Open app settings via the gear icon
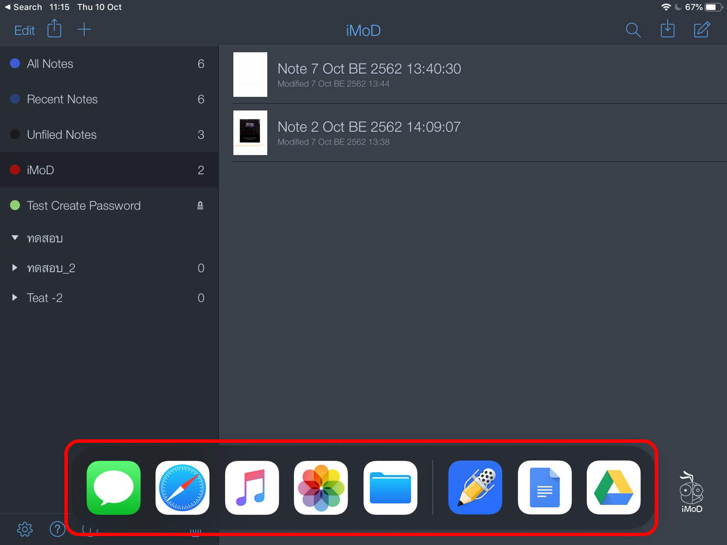This screenshot has height=545, width=727. point(24,529)
